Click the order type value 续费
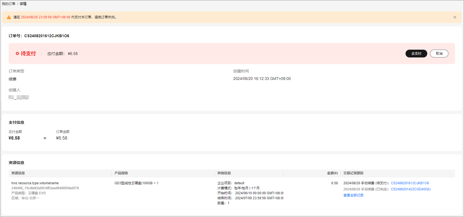464x217 pixels. [x=13, y=79]
